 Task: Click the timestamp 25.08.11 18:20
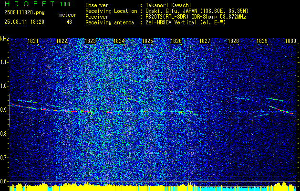pos(24,22)
